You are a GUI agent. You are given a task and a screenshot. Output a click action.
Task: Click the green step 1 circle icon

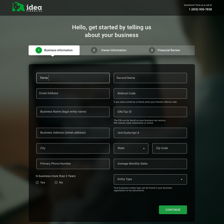pyautogui.click(x=39, y=50)
